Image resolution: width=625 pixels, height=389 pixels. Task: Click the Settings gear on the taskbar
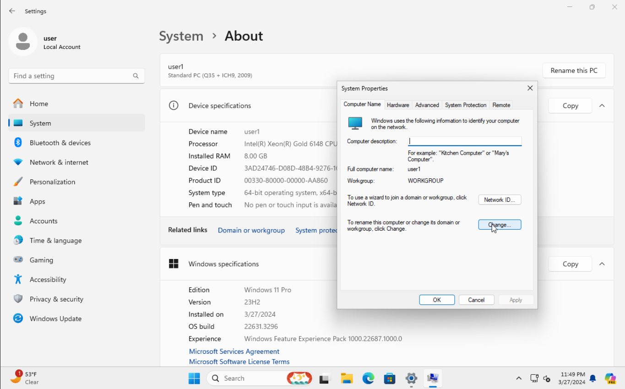[411, 378]
